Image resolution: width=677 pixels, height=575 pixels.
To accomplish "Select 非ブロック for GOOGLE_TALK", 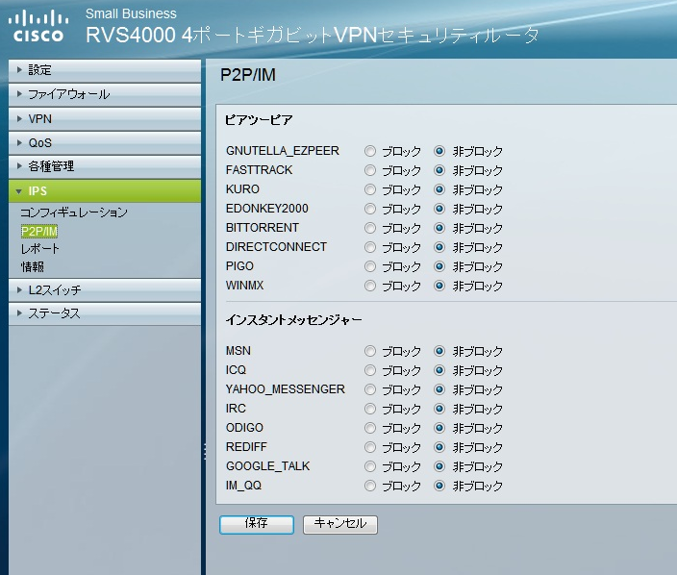I will (x=439, y=466).
